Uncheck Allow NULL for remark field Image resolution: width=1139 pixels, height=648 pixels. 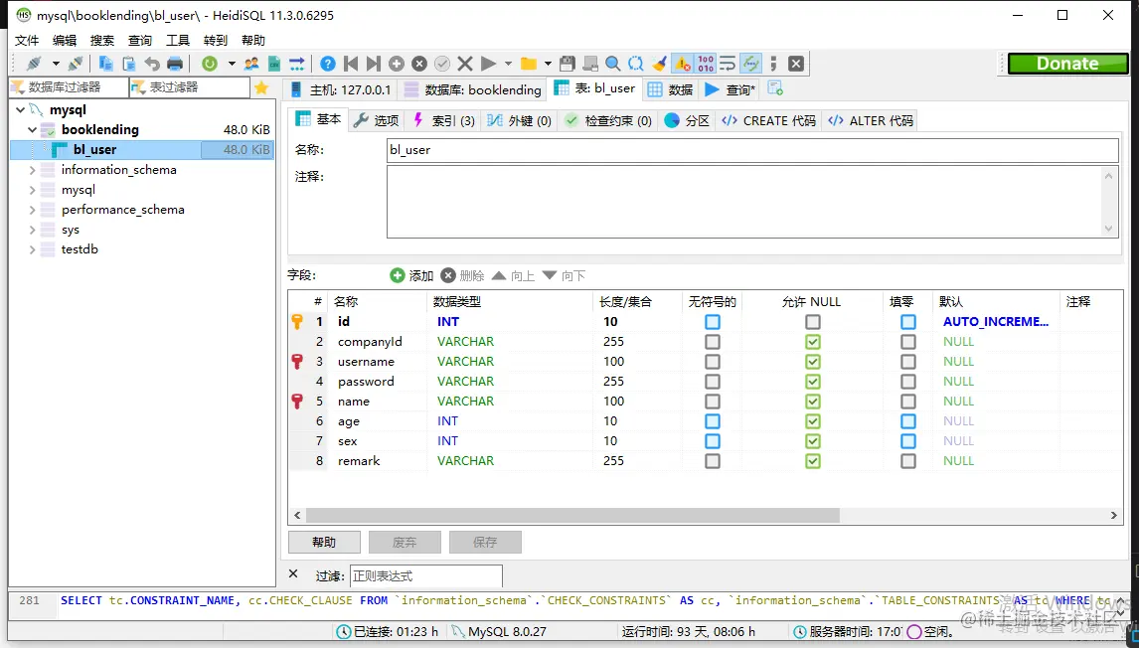[813, 460]
